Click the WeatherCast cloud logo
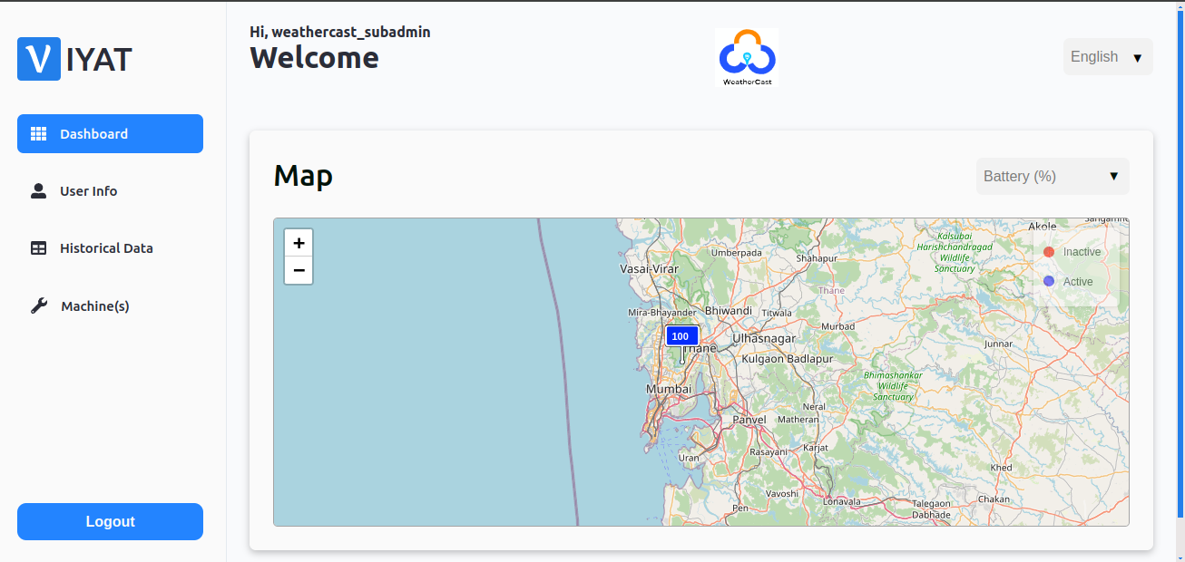 746,57
